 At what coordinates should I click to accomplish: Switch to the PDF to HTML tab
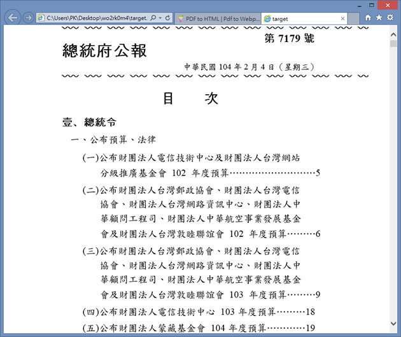point(218,18)
